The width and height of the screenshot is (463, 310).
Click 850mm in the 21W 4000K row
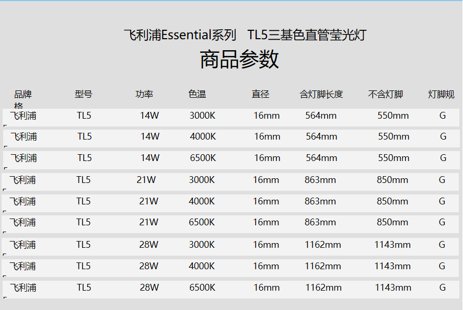click(392, 201)
